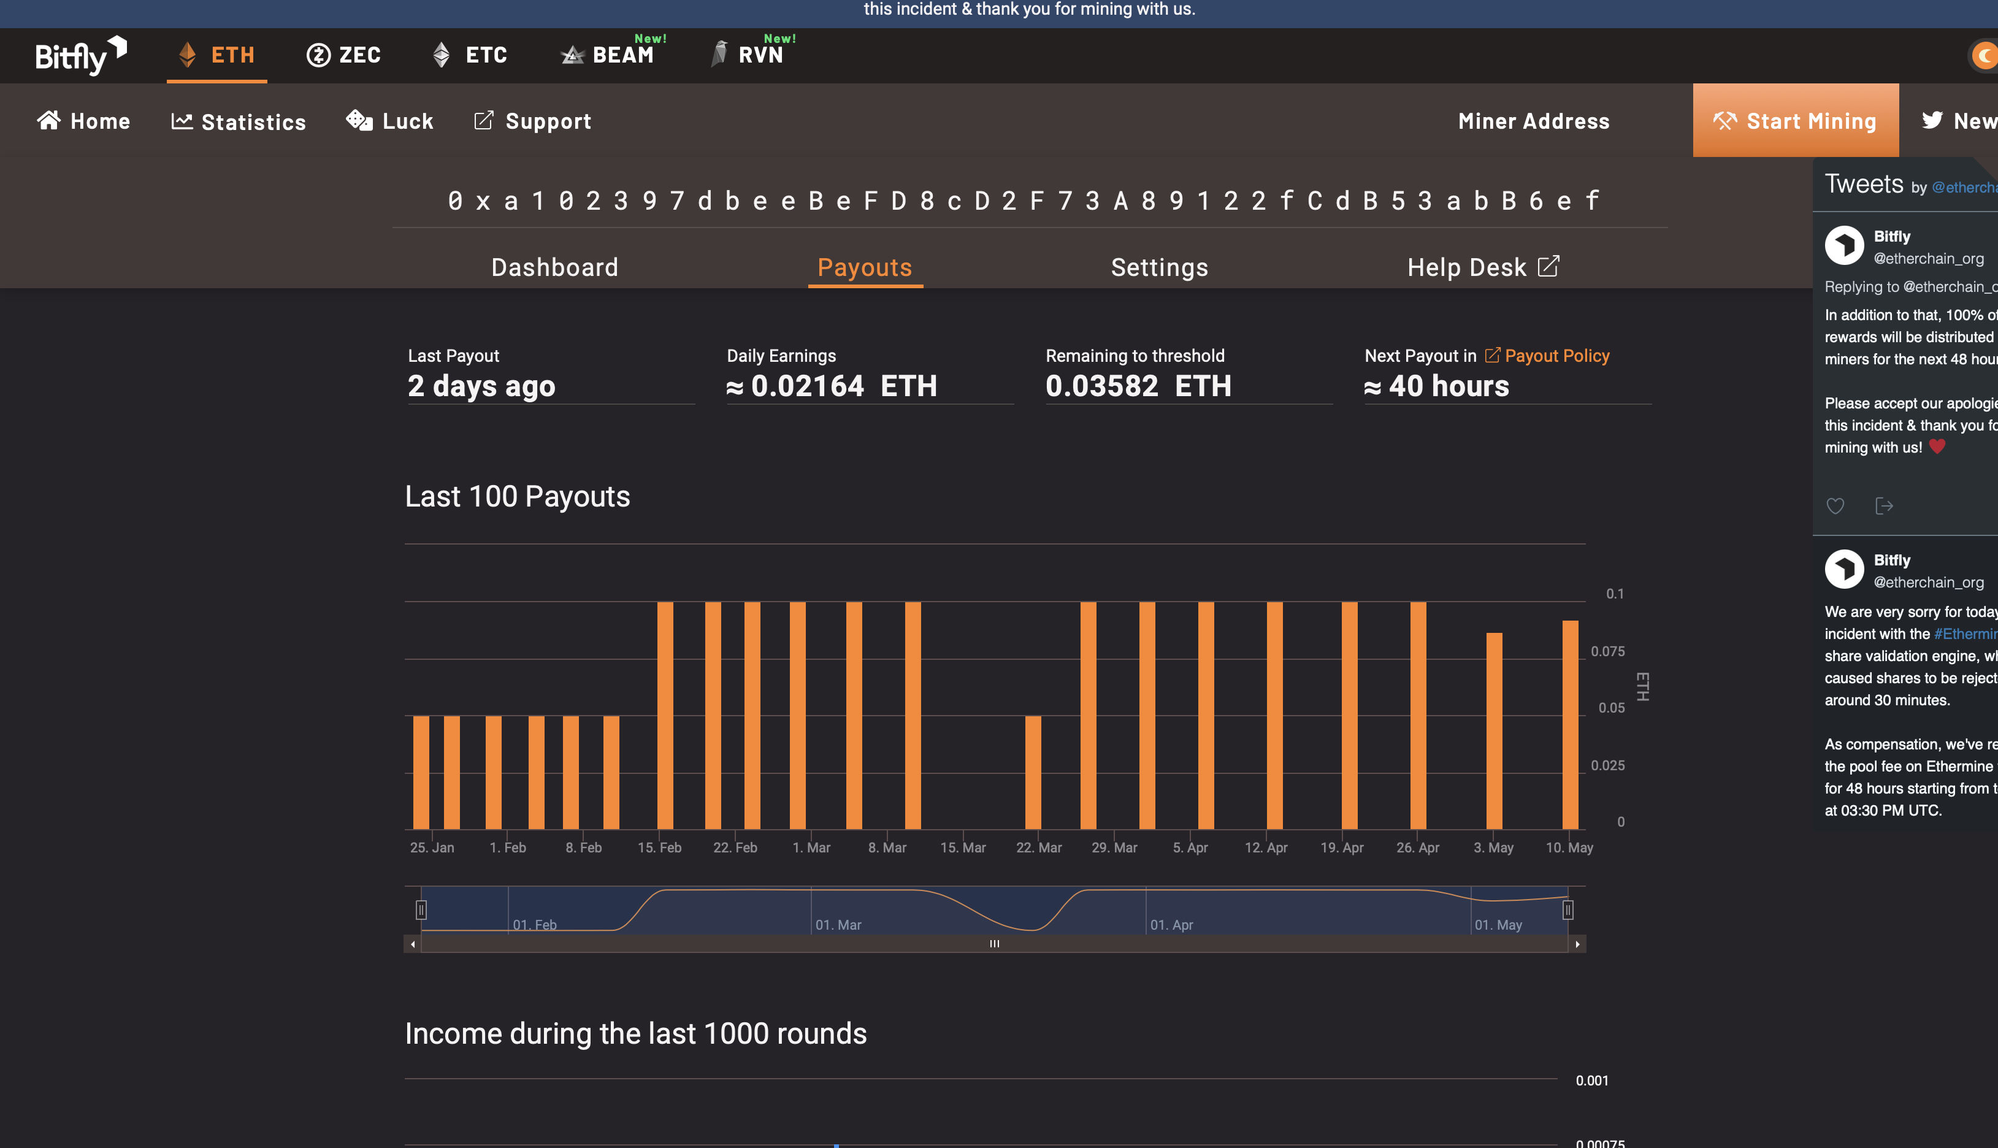
Task: Switch to the ETC pool
Action: 470,55
